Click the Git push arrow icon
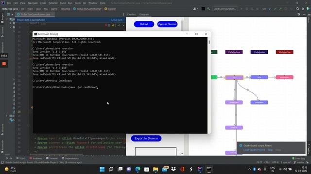 coord(280,9)
